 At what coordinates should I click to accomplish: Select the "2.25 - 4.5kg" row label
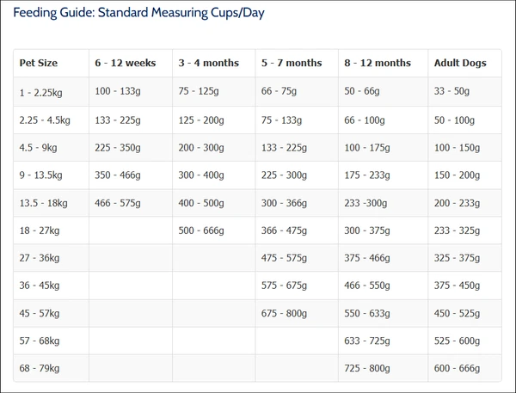[46, 120]
